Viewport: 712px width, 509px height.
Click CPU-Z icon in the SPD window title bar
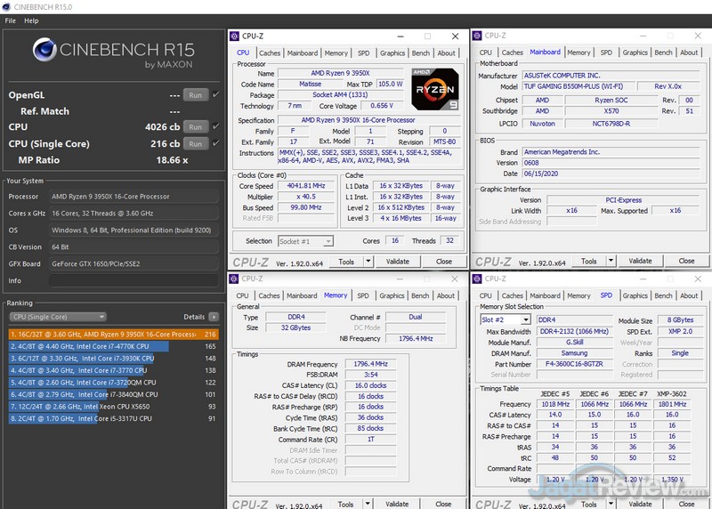(x=477, y=279)
